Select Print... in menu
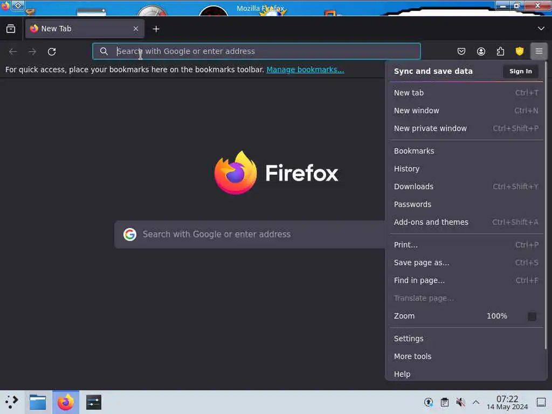Screen dimensions: 552x414 click(x=466, y=245)
